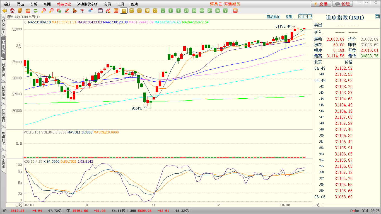This screenshot has width=381, height=214.
Task: Select the red pencil drawing tool
Action: tap(67, 11)
